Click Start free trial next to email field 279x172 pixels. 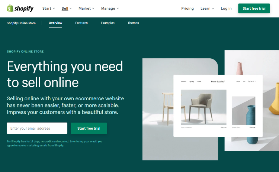pos(89,128)
